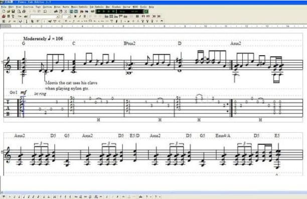Click the Save floppy disk icon
The width and height of the screenshot is (307, 199).
coord(13,12)
